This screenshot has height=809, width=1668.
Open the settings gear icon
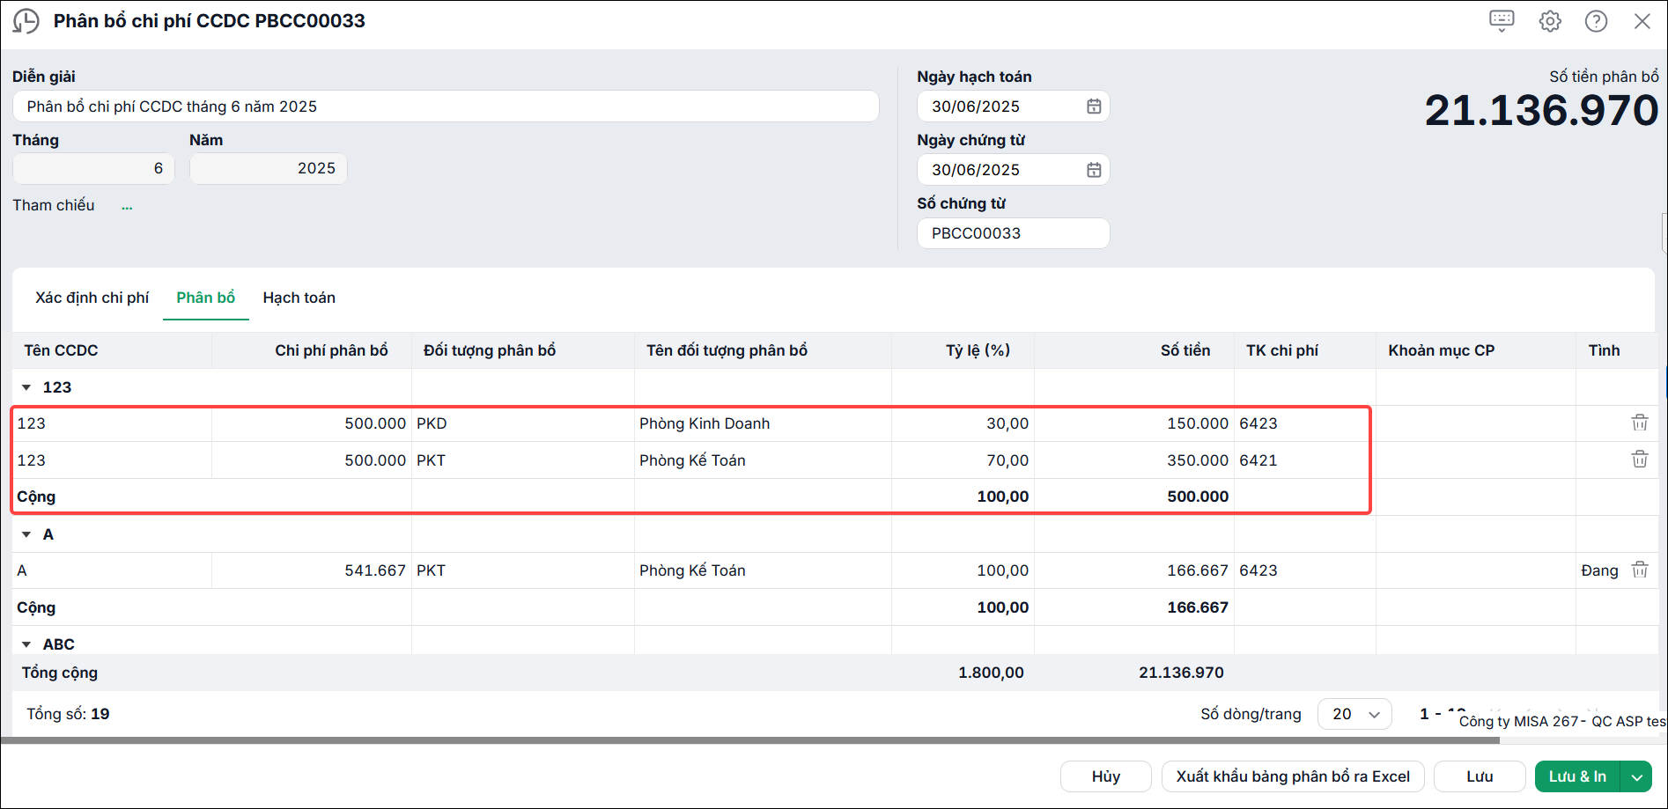1550,21
